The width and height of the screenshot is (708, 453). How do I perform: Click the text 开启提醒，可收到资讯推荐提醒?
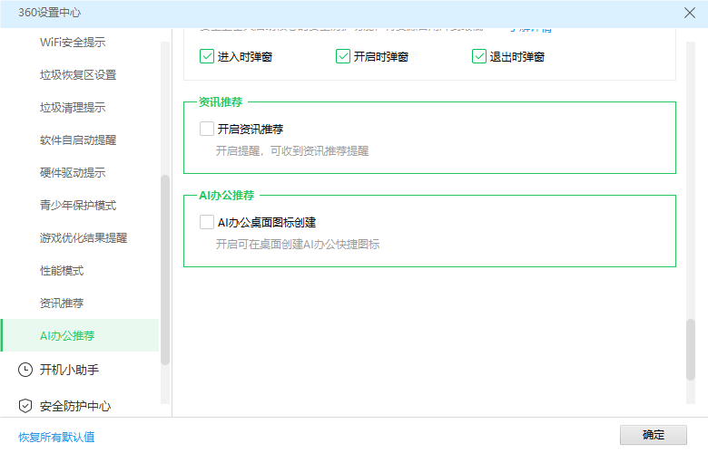292,151
